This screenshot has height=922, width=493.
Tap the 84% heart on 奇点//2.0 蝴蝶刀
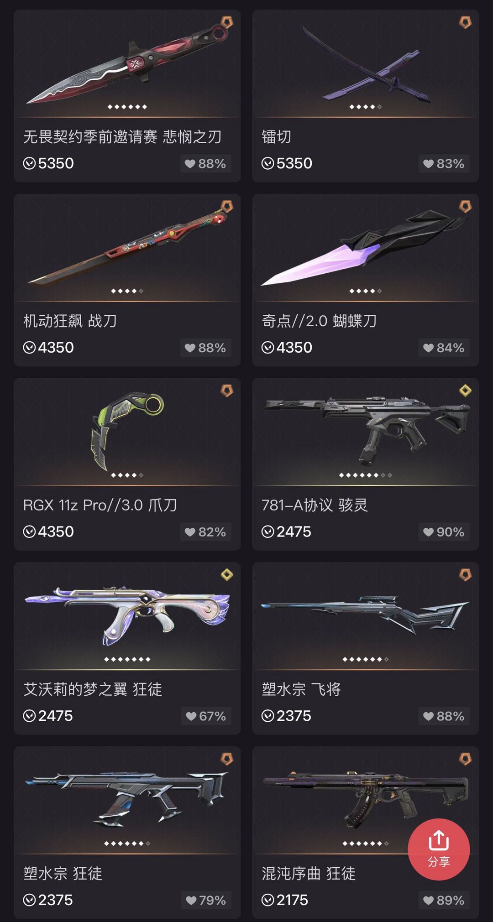pos(428,348)
